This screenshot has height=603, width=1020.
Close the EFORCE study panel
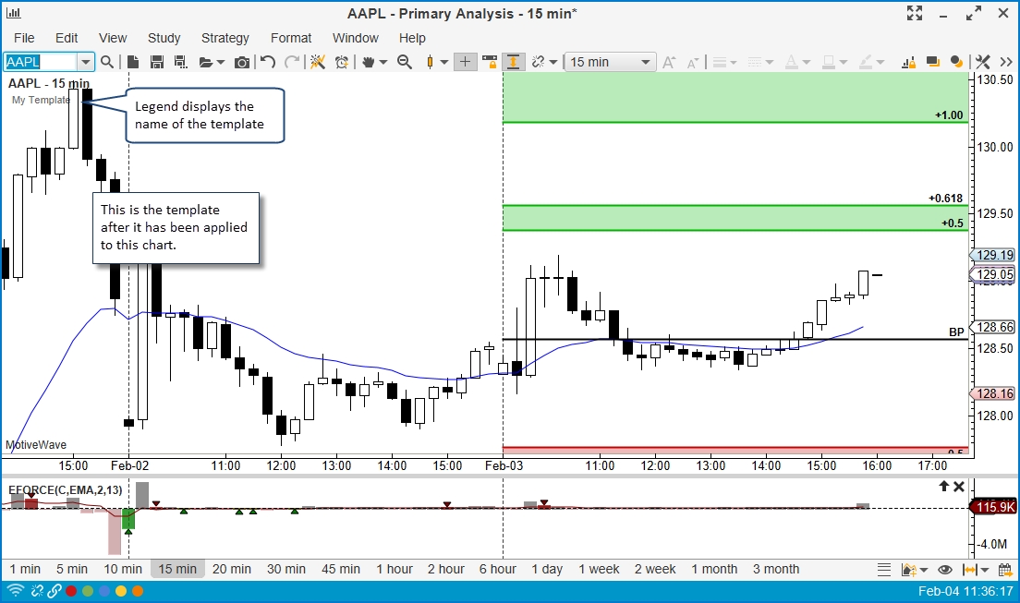pos(959,486)
